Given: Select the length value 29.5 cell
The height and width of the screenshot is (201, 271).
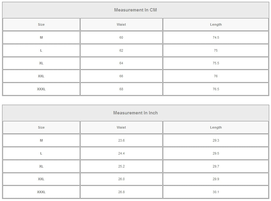Looking at the screenshot, I should tap(216, 153).
